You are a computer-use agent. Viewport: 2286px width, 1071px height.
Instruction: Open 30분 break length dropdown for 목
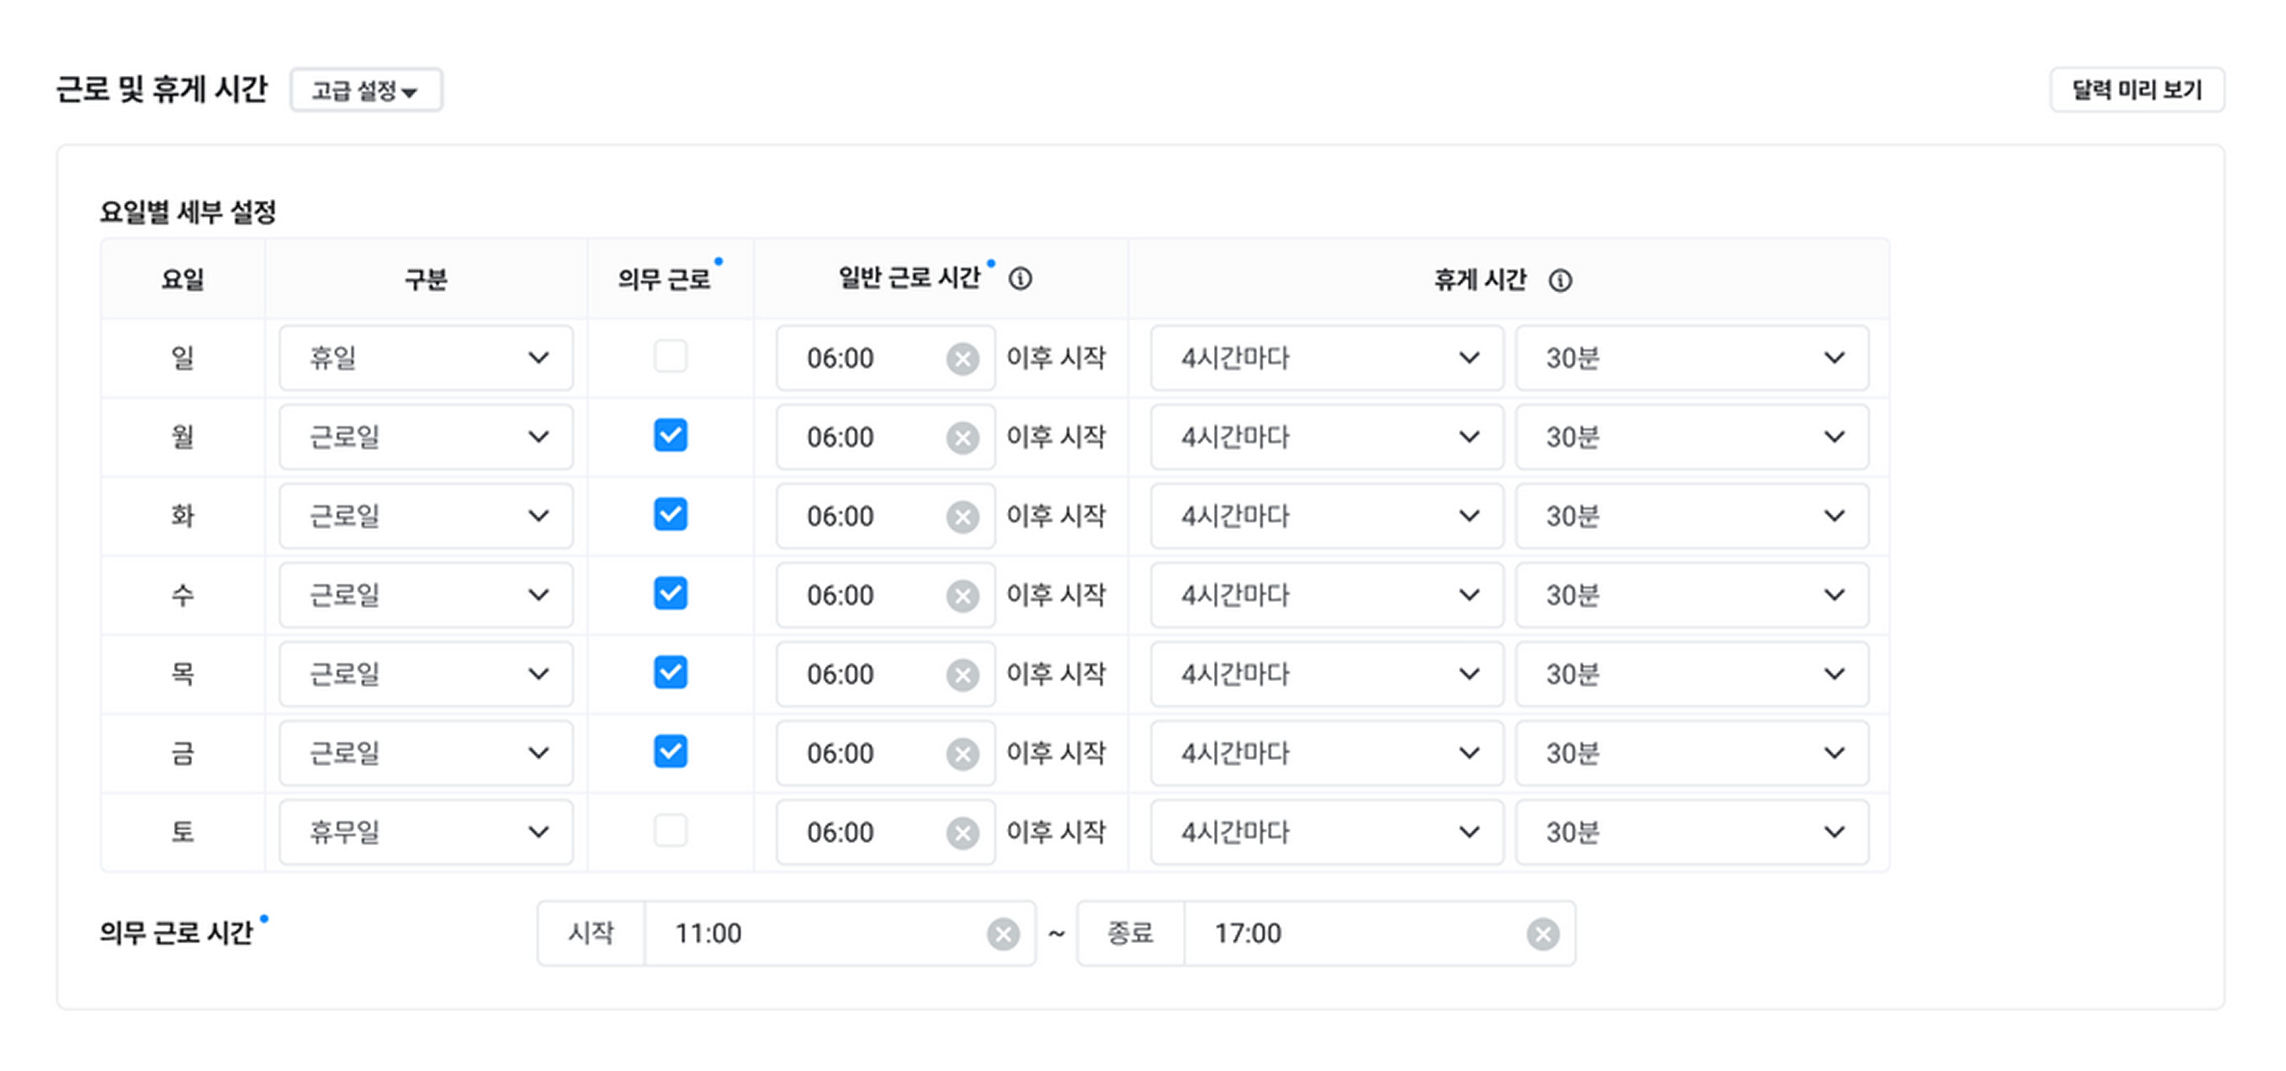pos(1692,673)
